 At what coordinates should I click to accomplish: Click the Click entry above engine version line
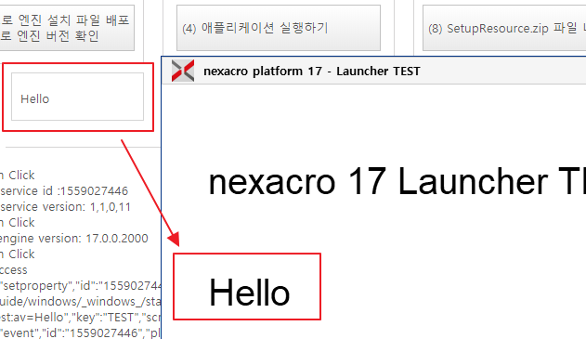(x=18, y=222)
